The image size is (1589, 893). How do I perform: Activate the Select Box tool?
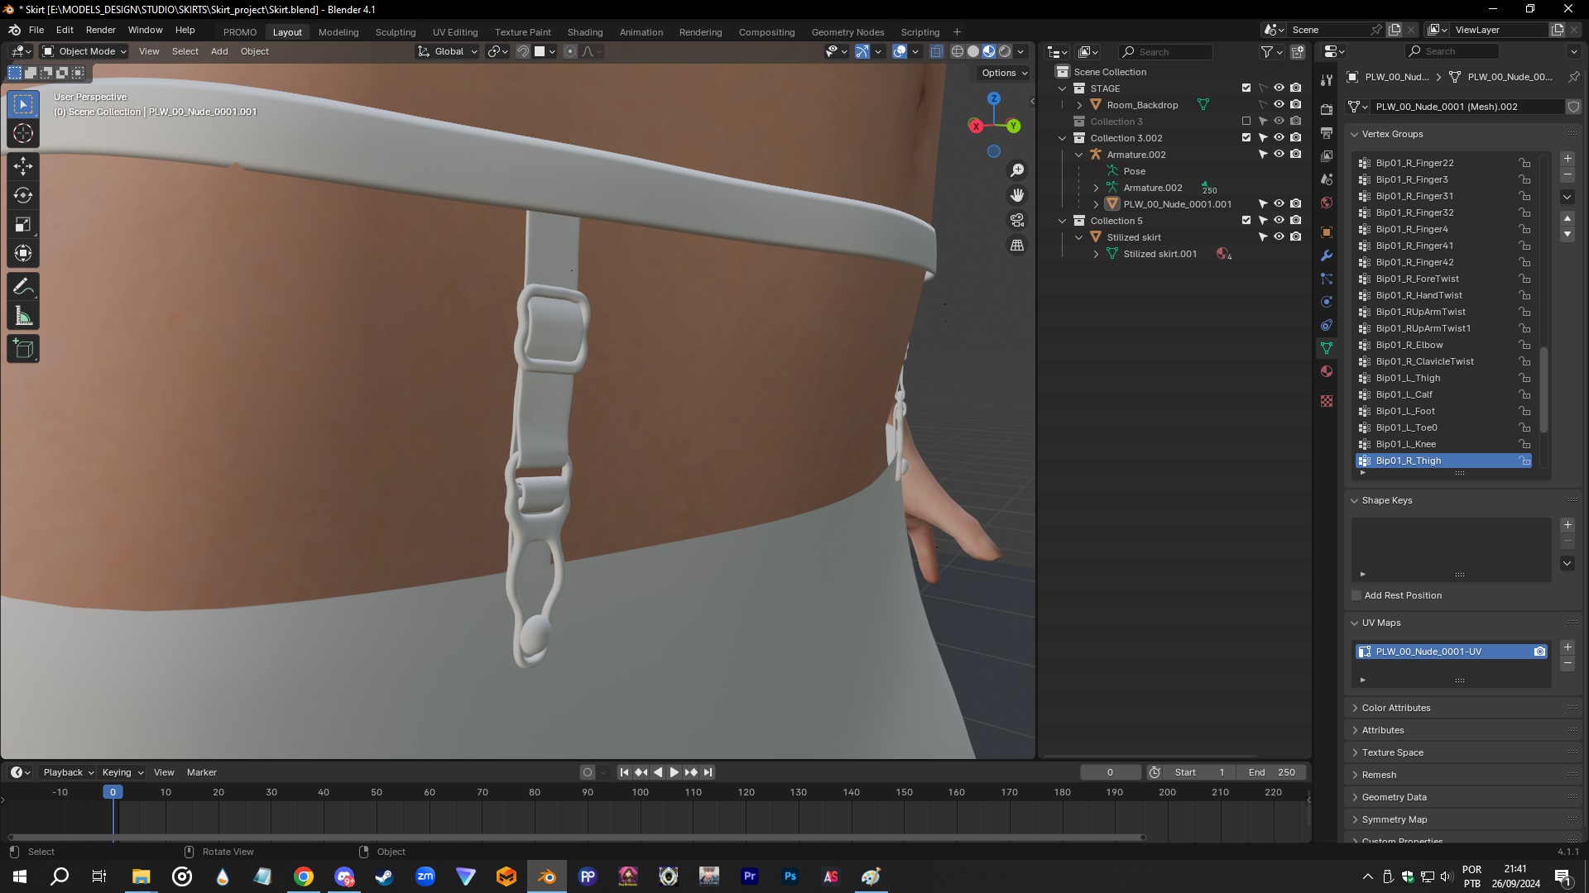tap(23, 104)
